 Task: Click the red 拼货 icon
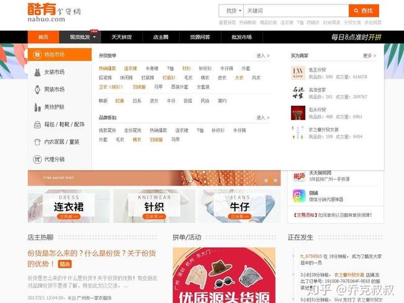click(299, 176)
